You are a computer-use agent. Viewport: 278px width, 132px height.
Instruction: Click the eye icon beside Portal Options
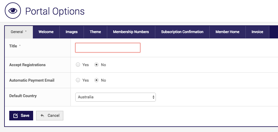click(13, 11)
